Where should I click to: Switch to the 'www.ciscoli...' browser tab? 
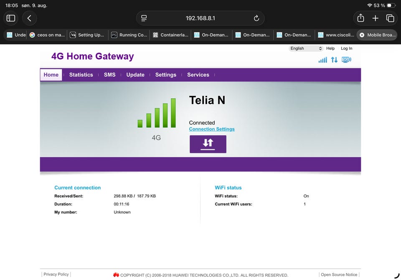pyautogui.click(x=336, y=35)
